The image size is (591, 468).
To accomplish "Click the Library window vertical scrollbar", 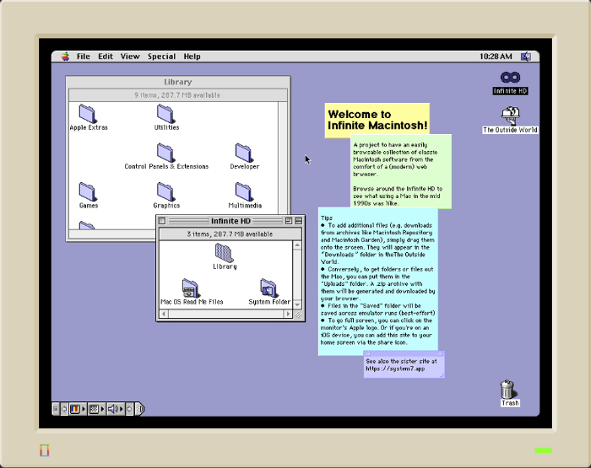I will pyautogui.click(x=283, y=158).
